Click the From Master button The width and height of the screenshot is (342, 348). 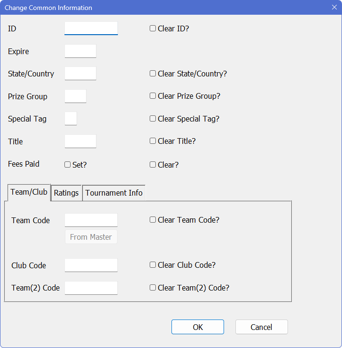coord(91,237)
